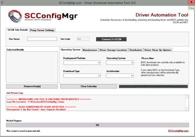Open the Download Type dropdown
The image size is (195, 137).
(82, 76)
